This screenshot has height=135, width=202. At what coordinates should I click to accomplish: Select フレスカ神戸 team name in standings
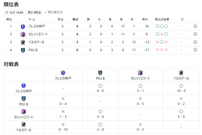tap(37, 26)
